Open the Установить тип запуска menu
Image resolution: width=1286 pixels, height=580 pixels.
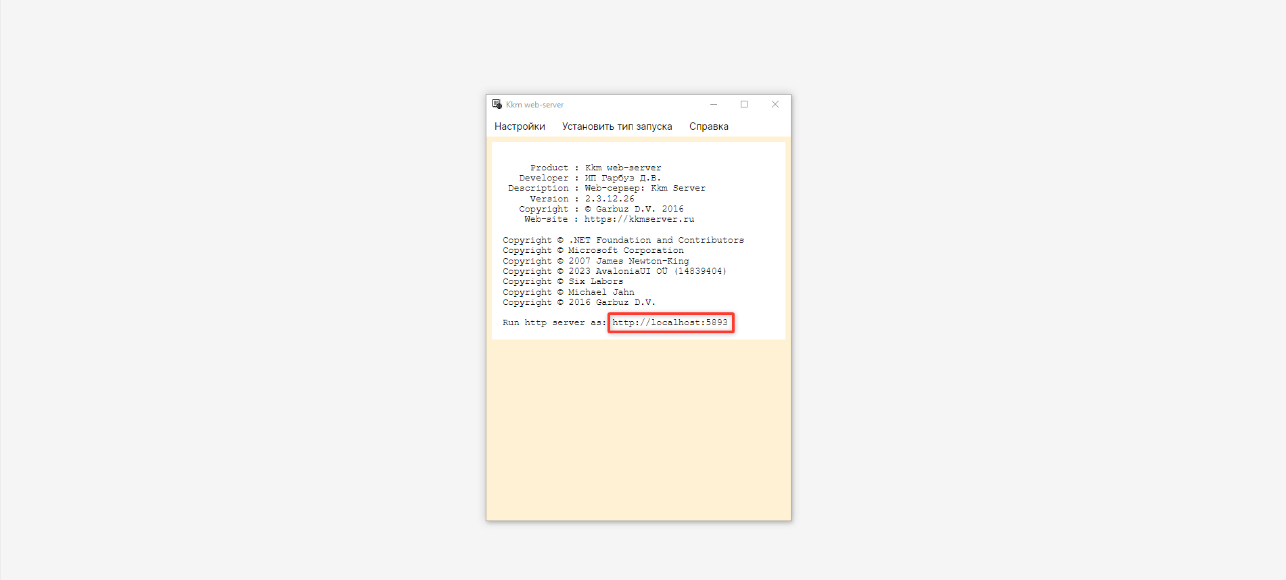tap(617, 126)
